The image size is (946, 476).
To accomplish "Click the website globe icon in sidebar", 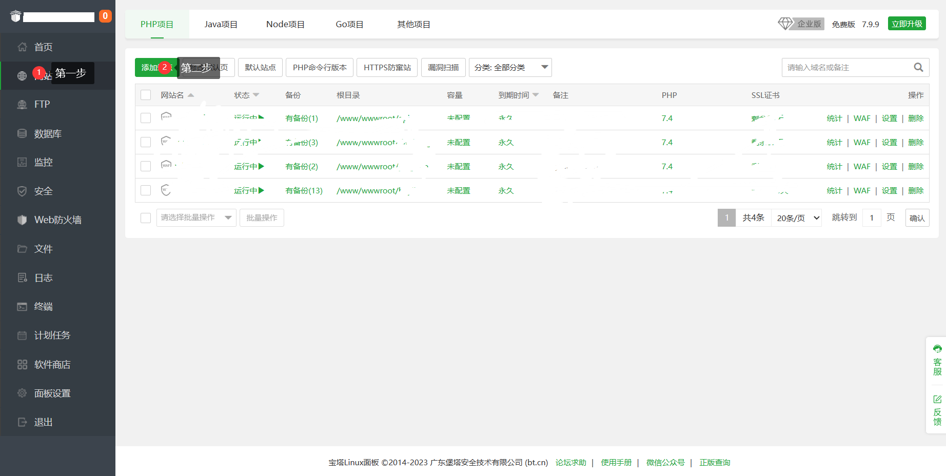I will (22, 76).
